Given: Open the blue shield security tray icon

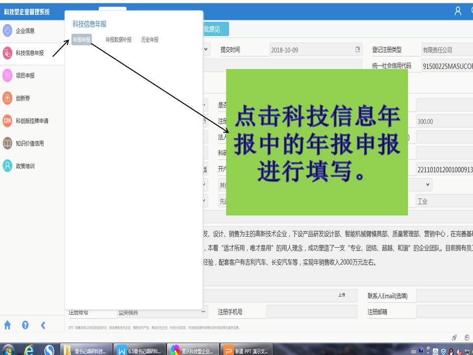Looking at the screenshot, I should point(443,351).
